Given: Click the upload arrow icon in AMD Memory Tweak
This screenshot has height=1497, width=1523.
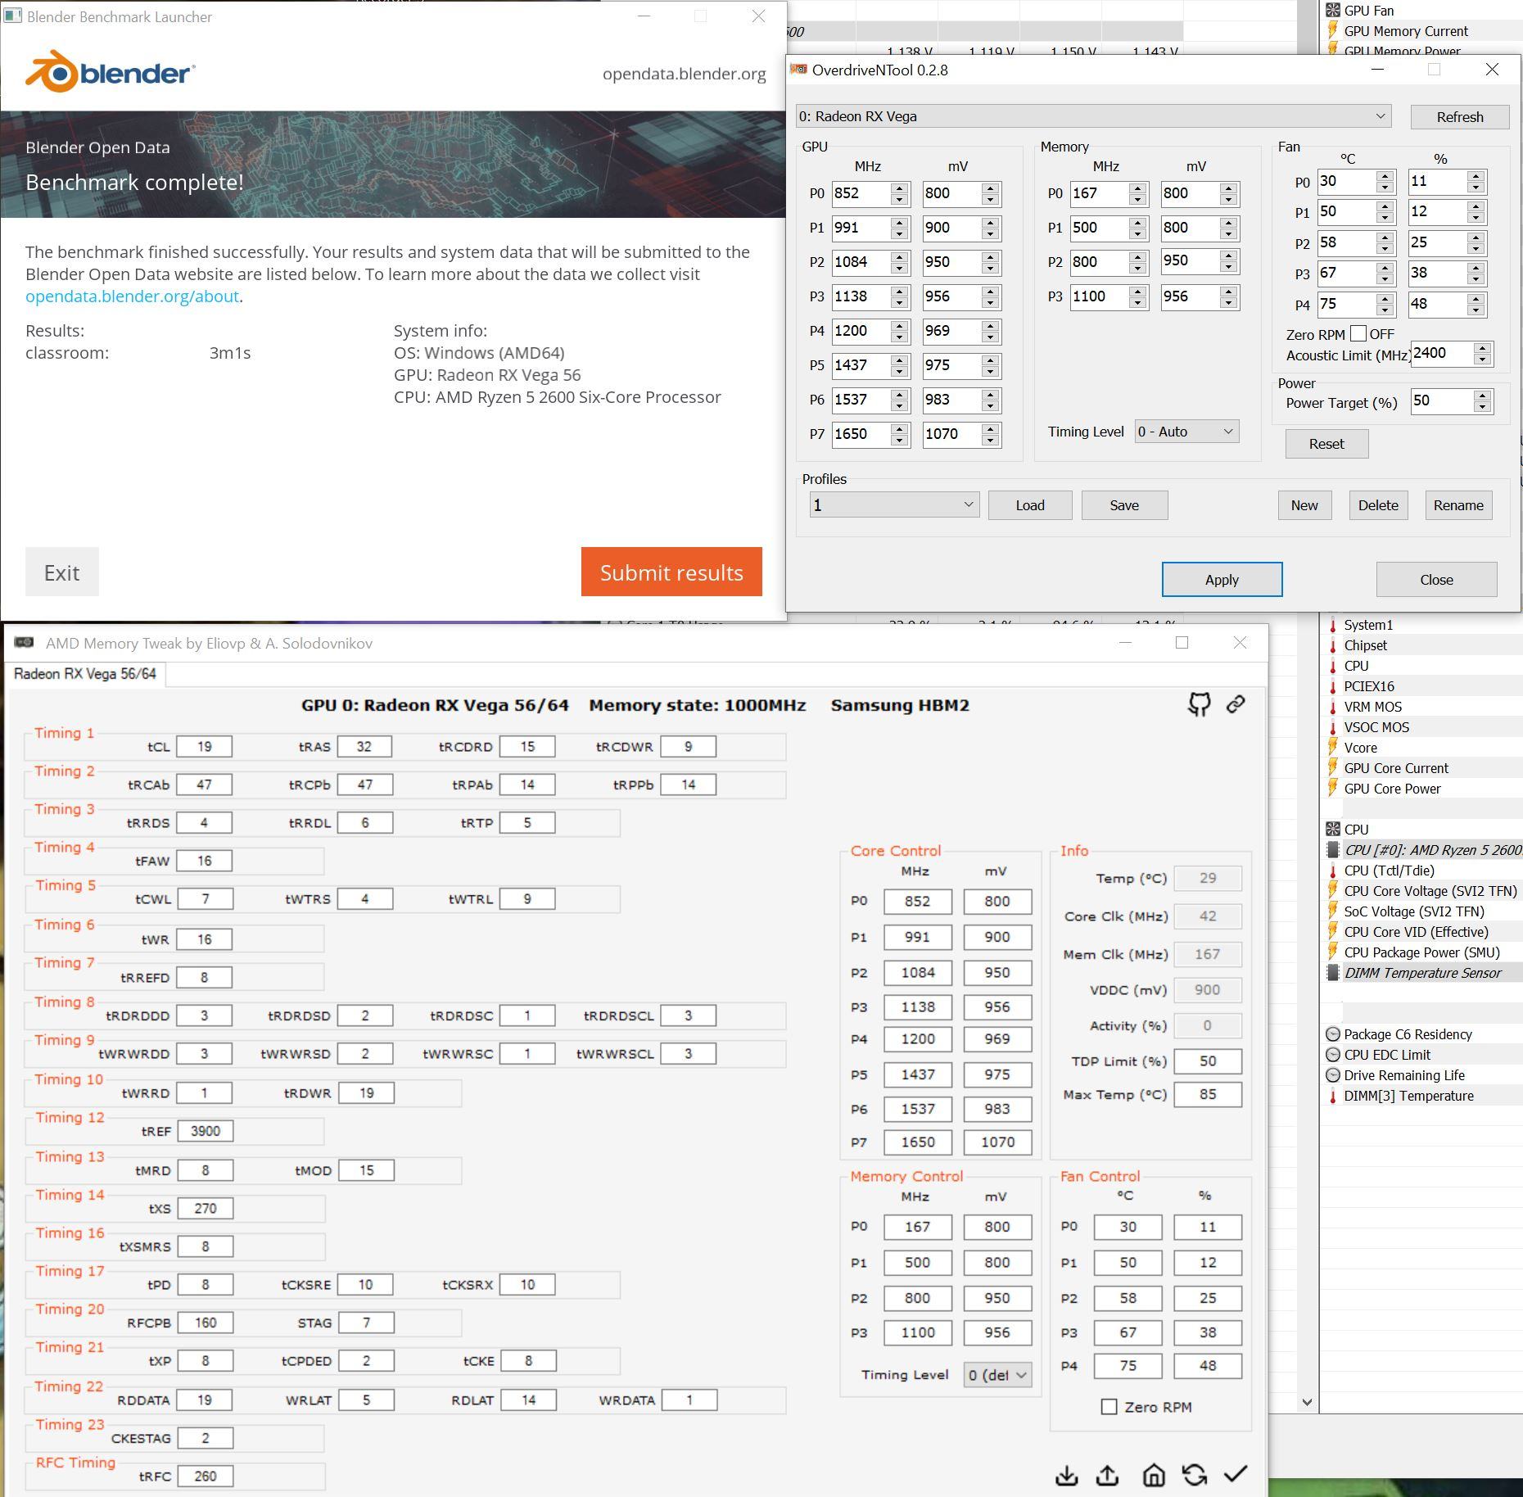Looking at the screenshot, I should 1108,1476.
